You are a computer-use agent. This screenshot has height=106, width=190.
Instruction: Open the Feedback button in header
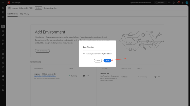tap(160, 3)
